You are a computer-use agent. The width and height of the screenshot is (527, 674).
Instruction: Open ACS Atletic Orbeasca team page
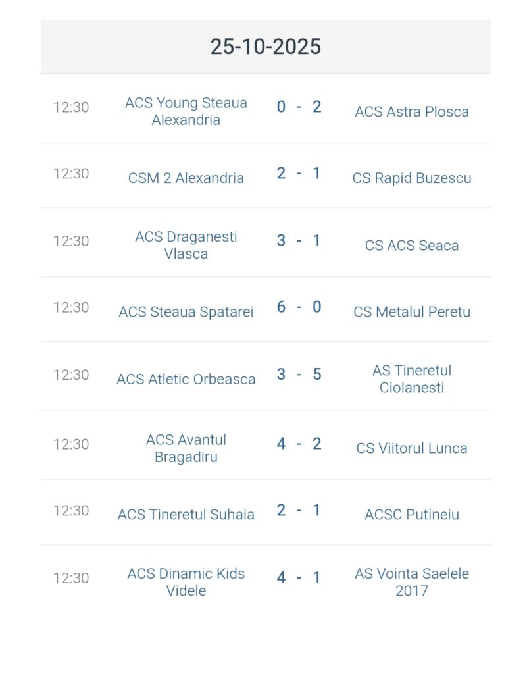[x=186, y=379]
